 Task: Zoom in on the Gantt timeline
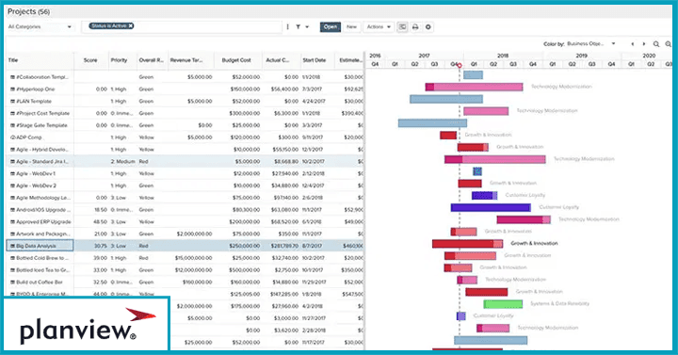656,44
